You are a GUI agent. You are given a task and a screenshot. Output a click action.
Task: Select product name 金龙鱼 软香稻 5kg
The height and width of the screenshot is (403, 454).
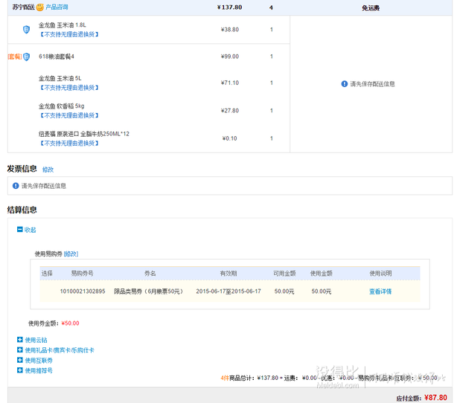(x=61, y=106)
